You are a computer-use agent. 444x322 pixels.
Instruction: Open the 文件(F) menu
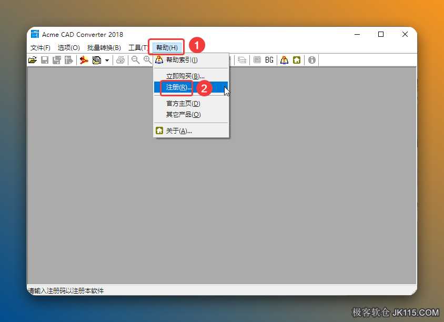pos(40,47)
